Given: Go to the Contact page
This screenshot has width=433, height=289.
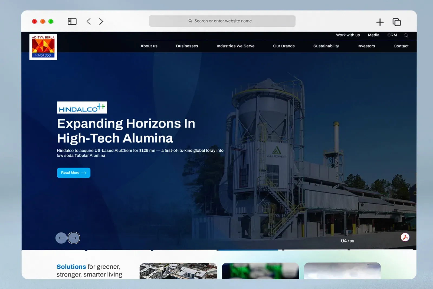Looking at the screenshot, I should coord(401,46).
